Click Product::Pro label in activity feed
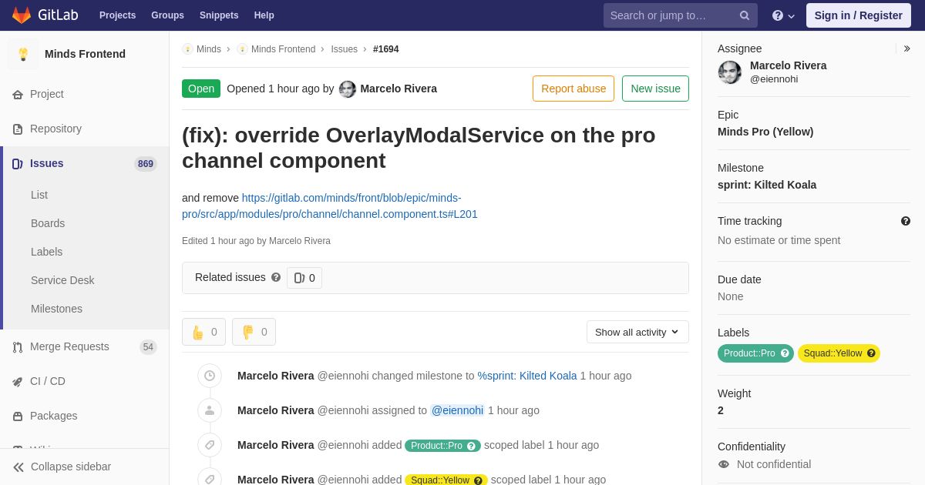Image resolution: width=925 pixels, height=485 pixels. [x=442, y=446]
